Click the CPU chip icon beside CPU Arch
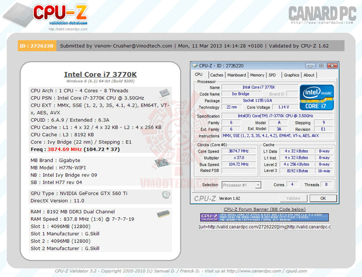This screenshot has width=362, height=277. tap(165, 93)
